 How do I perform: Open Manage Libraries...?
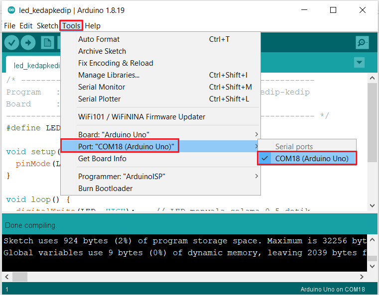coord(160,75)
